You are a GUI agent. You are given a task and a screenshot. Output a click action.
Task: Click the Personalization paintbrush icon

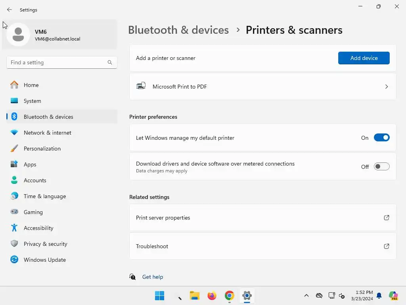[x=14, y=149]
